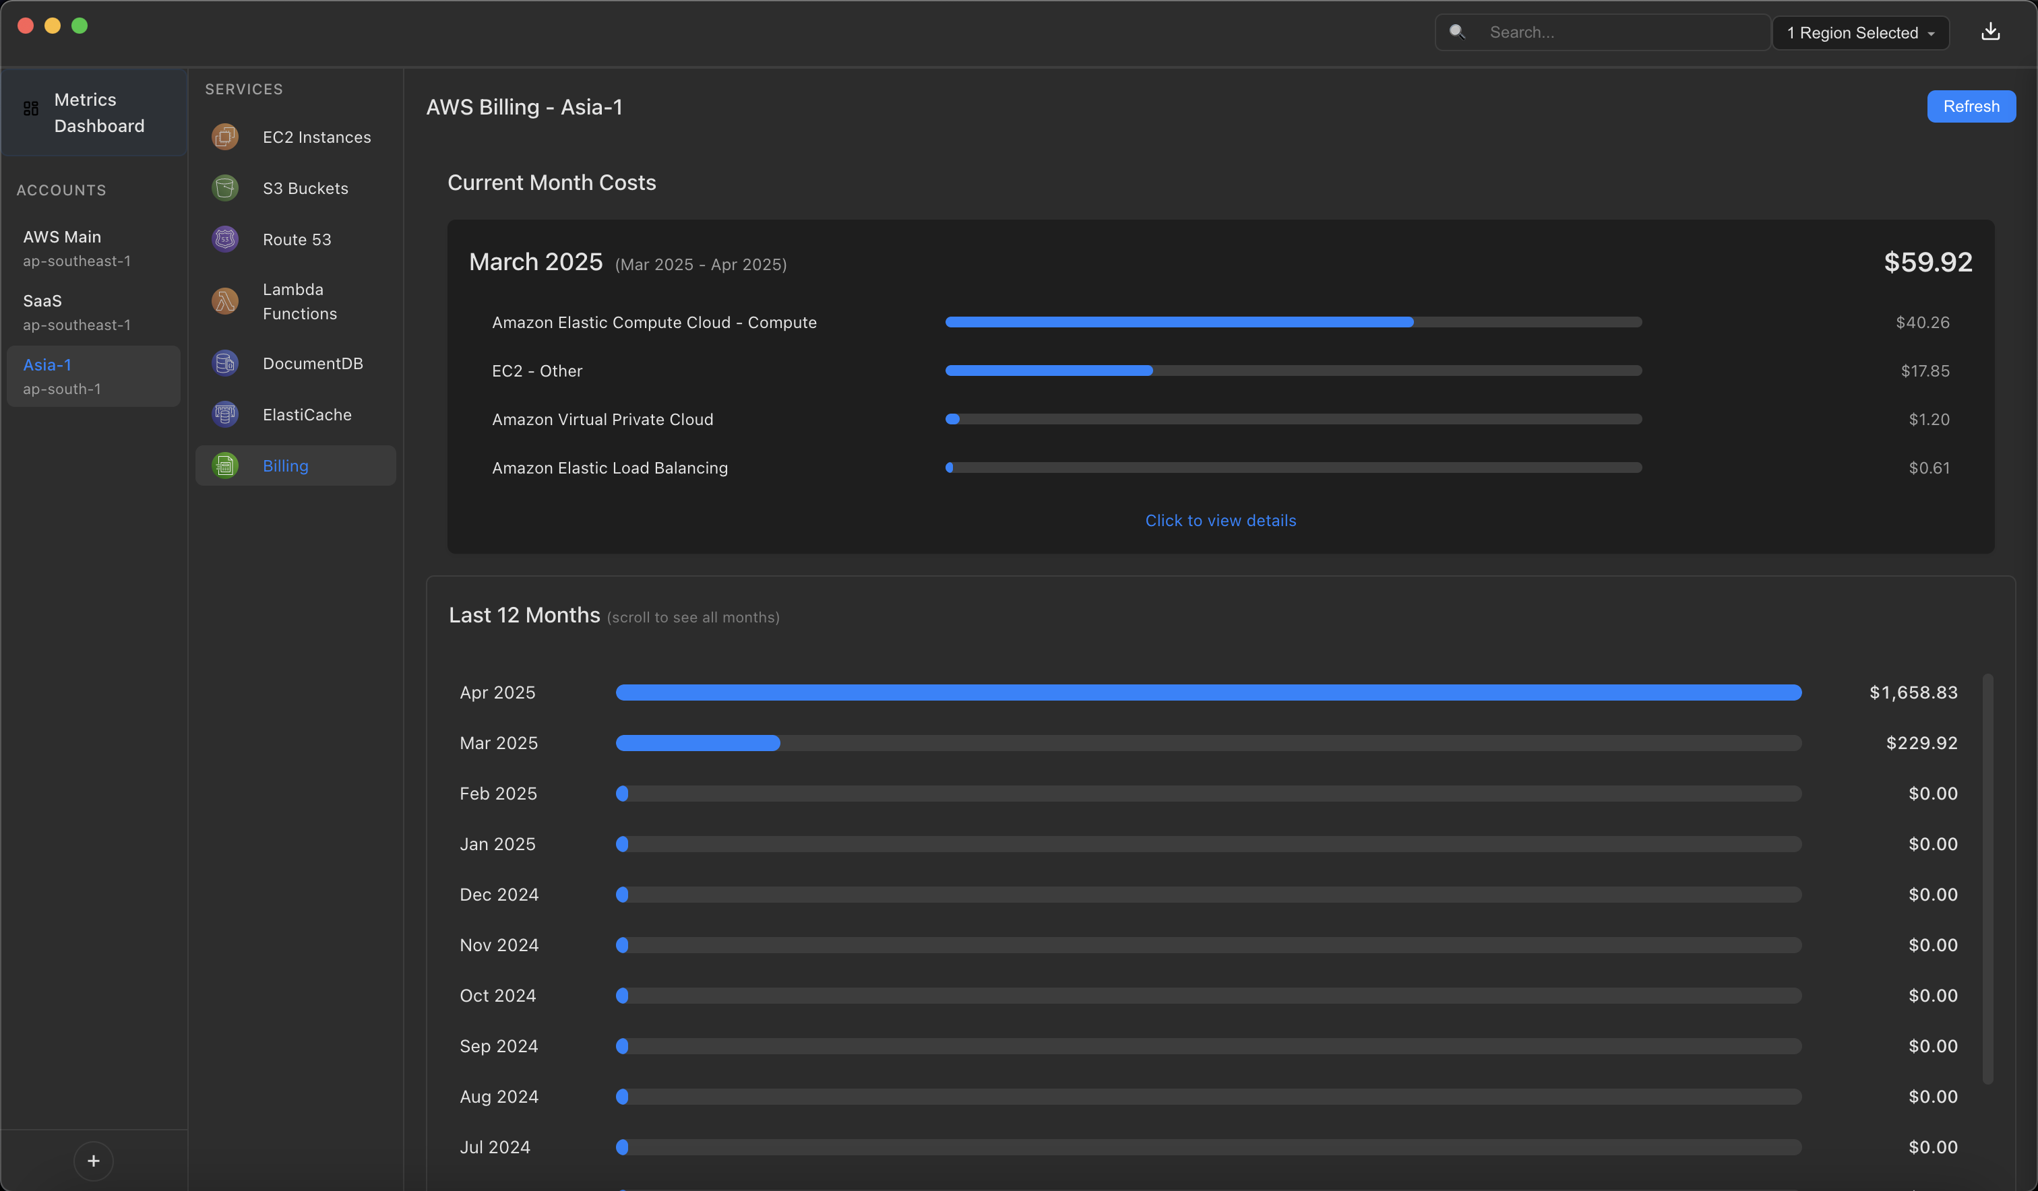Viewport: 2038px width, 1191px height.
Task: Click the Amazon Elastic Compute Cloud - Compute label
Action: click(654, 322)
